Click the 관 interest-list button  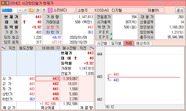click(x=38, y=10)
